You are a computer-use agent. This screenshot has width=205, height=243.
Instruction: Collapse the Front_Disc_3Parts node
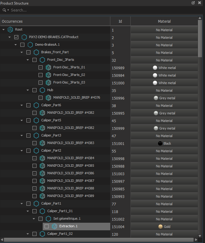(28, 60)
